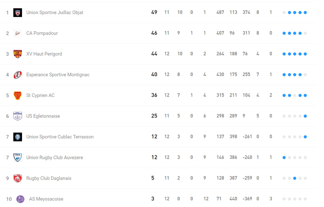Click the XV Haut Perigord striped crest
The width and height of the screenshot is (324, 207).
(x=17, y=54)
